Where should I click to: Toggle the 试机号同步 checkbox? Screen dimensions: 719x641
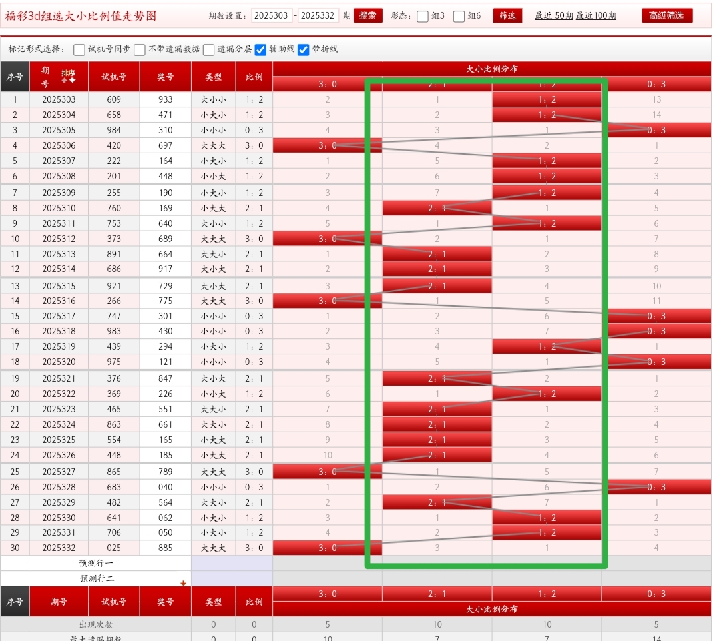click(x=79, y=49)
